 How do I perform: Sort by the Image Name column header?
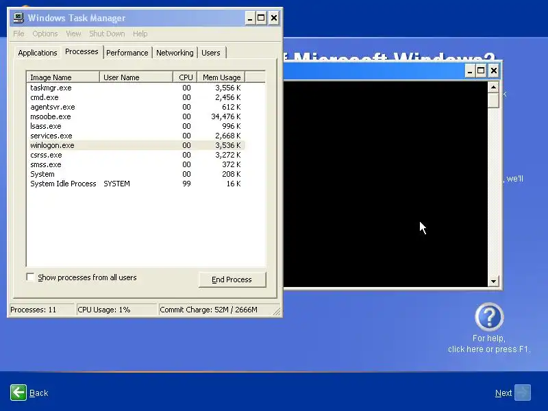coord(63,77)
